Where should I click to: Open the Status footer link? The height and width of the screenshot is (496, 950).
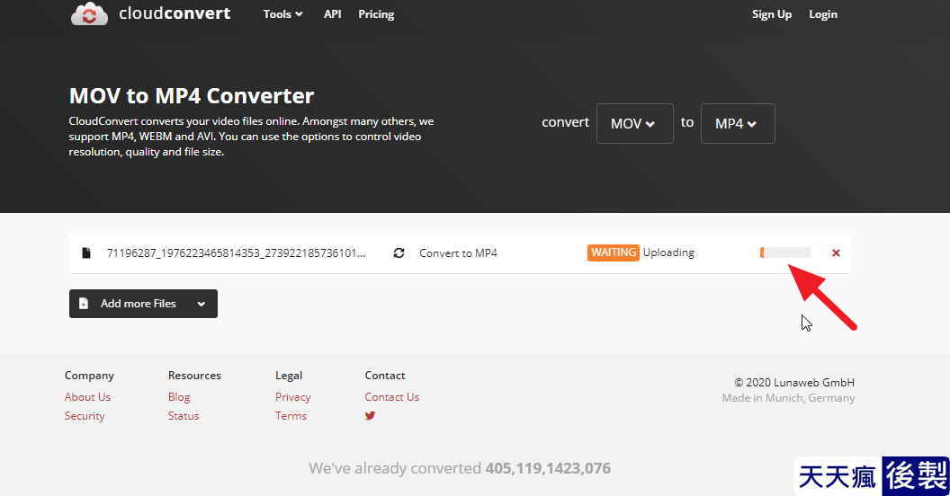[184, 415]
